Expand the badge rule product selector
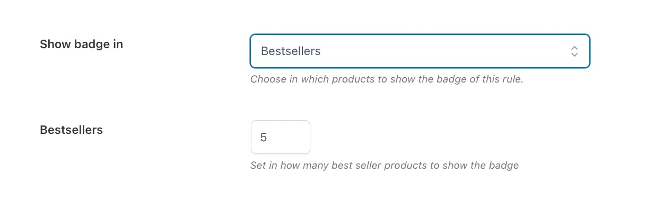 pos(420,51)
